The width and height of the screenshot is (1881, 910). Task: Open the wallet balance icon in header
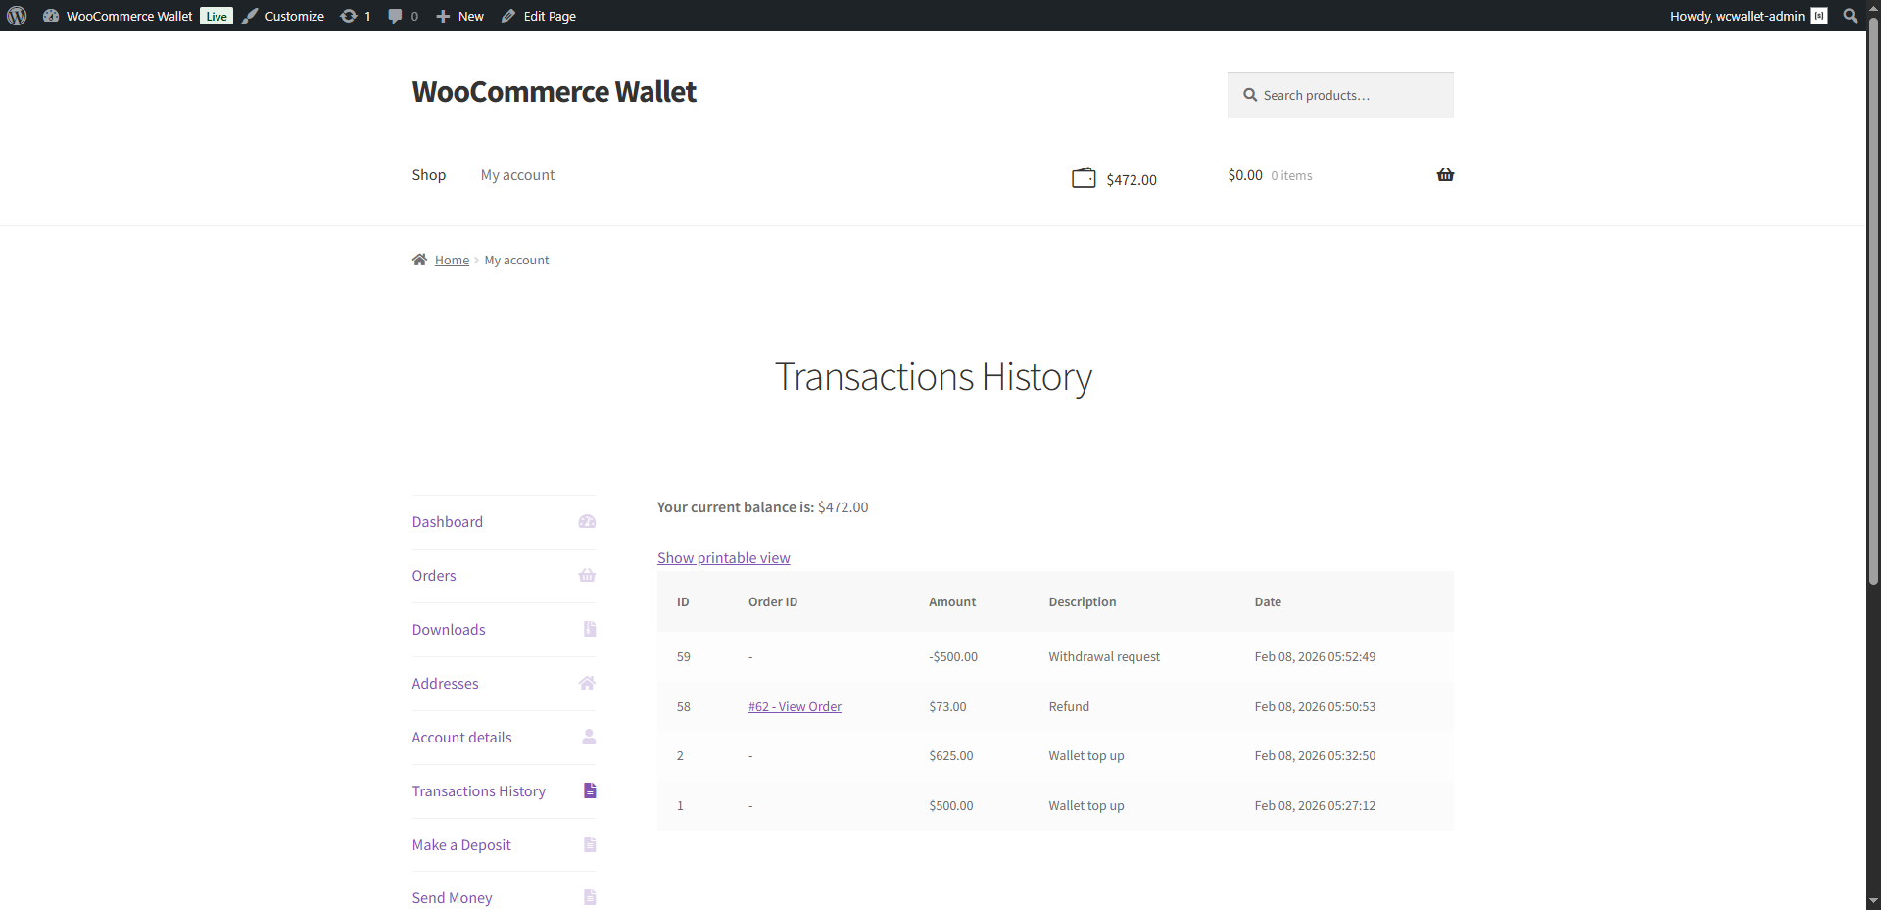(x=1084, y=178)
